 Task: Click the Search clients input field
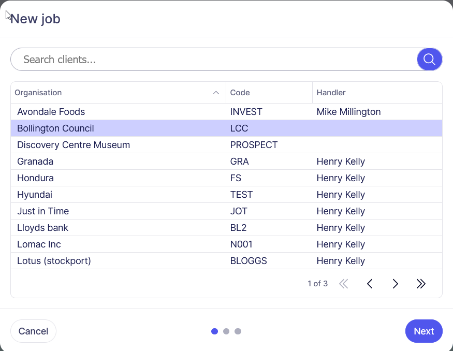[212, 60]
